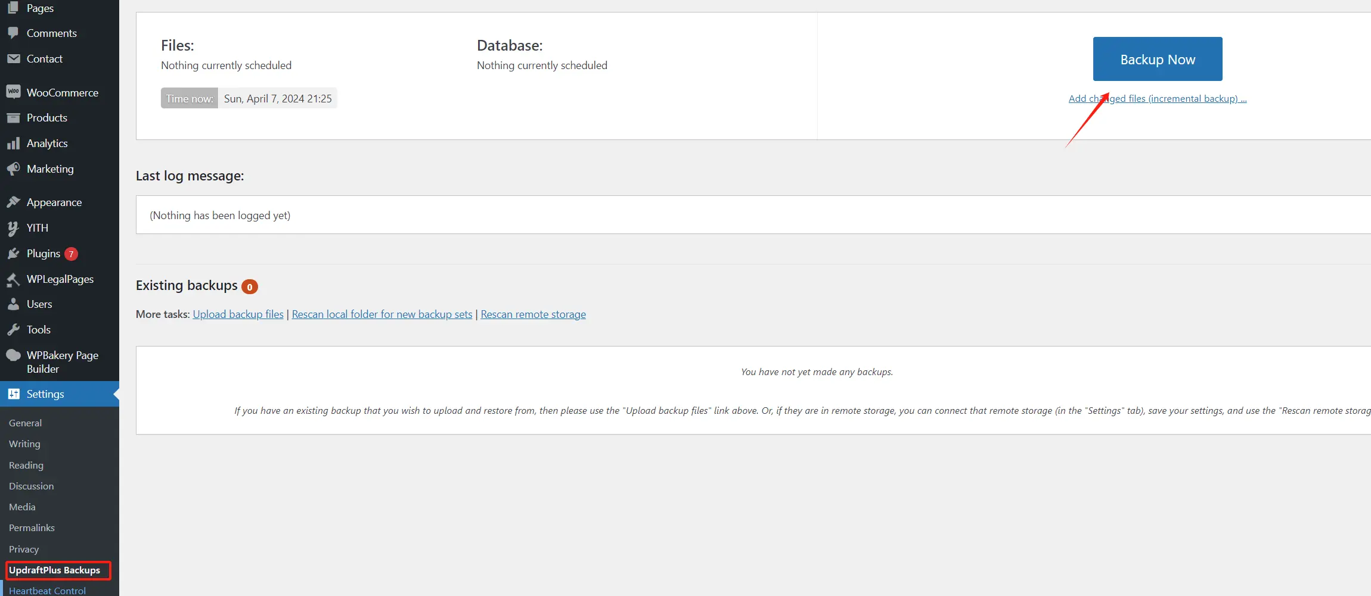
Task: Click the Nothing has been logged yet message
Action: 220,216
